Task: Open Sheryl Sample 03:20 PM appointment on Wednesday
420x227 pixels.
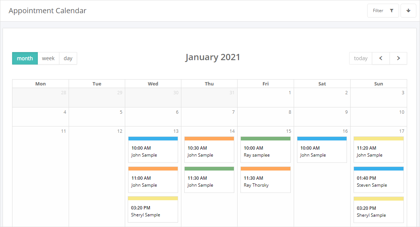Action: tap(153, 211)
